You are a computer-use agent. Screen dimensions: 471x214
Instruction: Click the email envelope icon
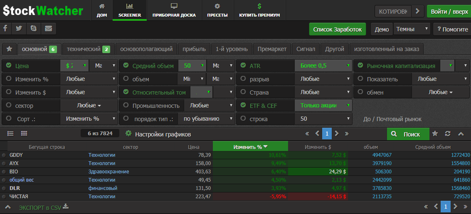49,29
